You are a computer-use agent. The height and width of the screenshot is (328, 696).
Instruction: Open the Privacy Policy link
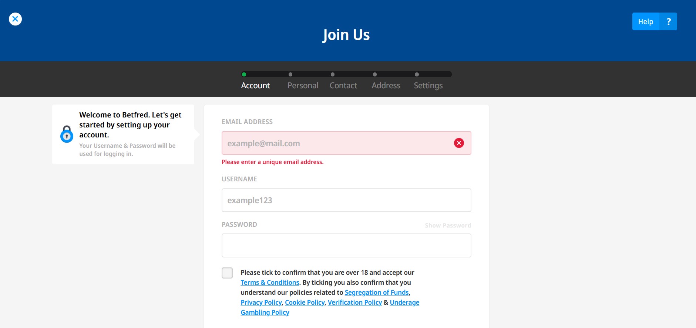click(261, 303)
